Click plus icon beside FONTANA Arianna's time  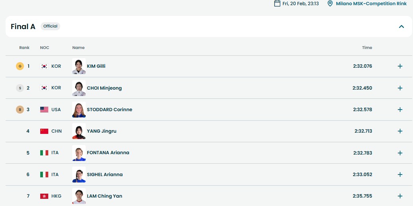click(x=400, y=153)
